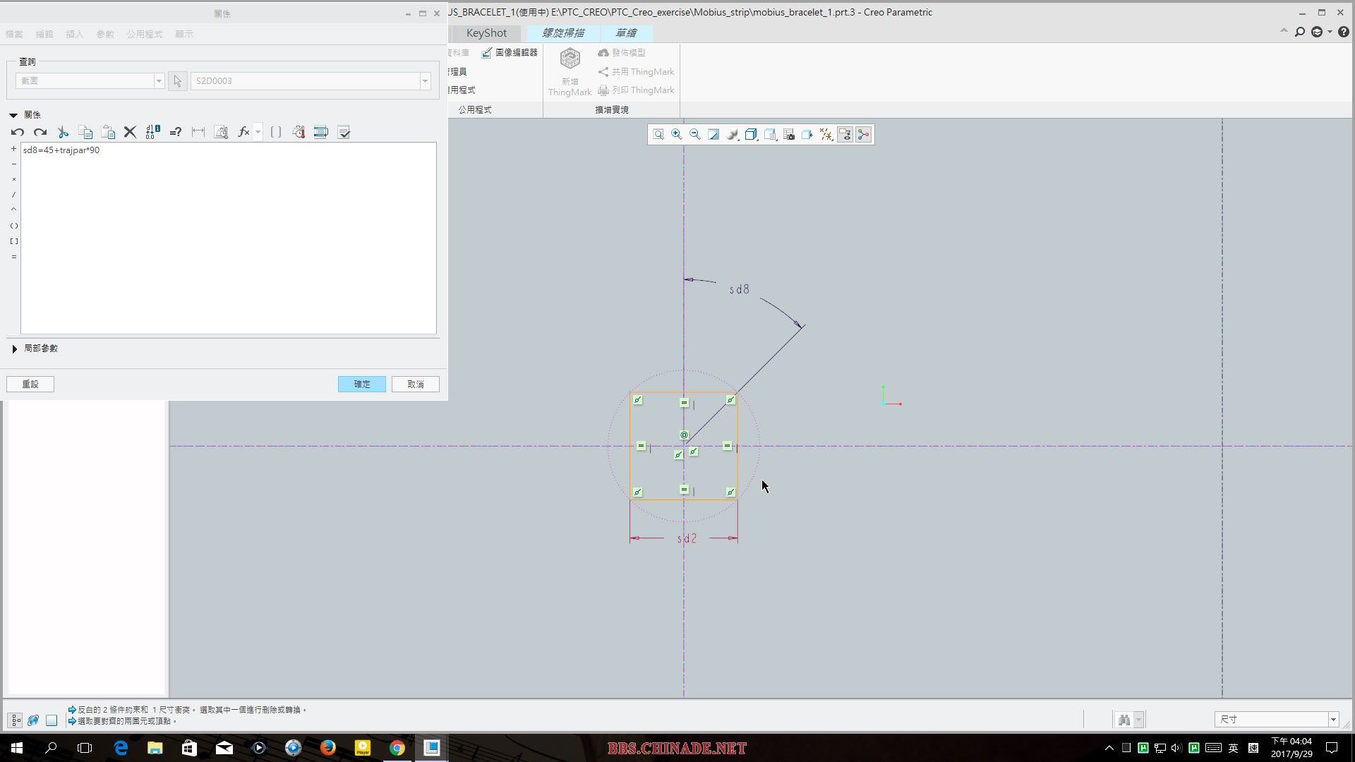Refit the view with the refit icon
Image resolution: width=1355 pixels, height=762 pixels.
tap(658, 135)
